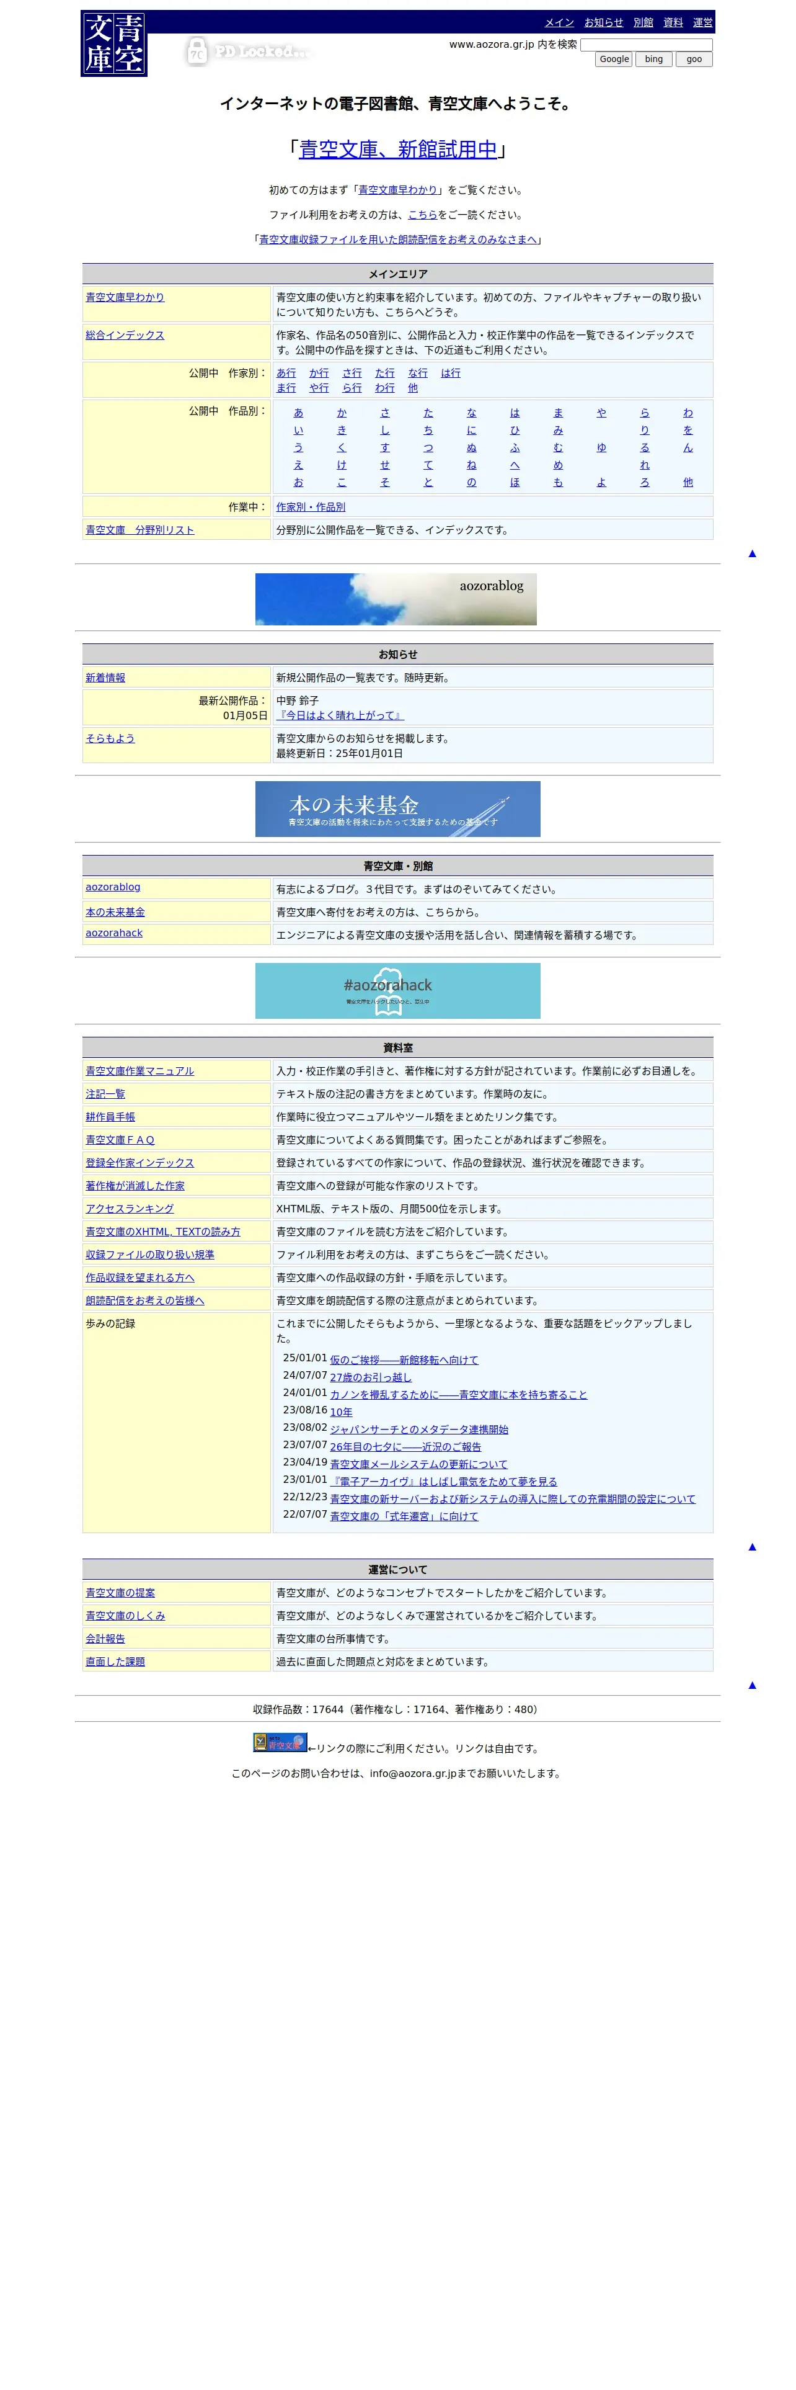Open 作品収録を望まれる方へ

tap(140, 1278)
